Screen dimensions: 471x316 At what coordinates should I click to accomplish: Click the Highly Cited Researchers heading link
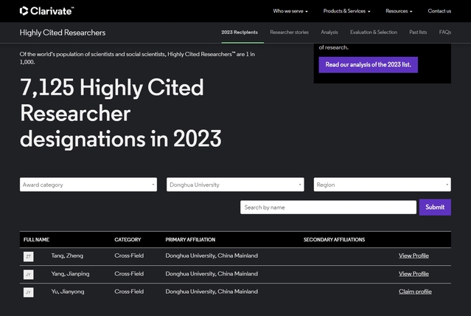pos(63,32)
